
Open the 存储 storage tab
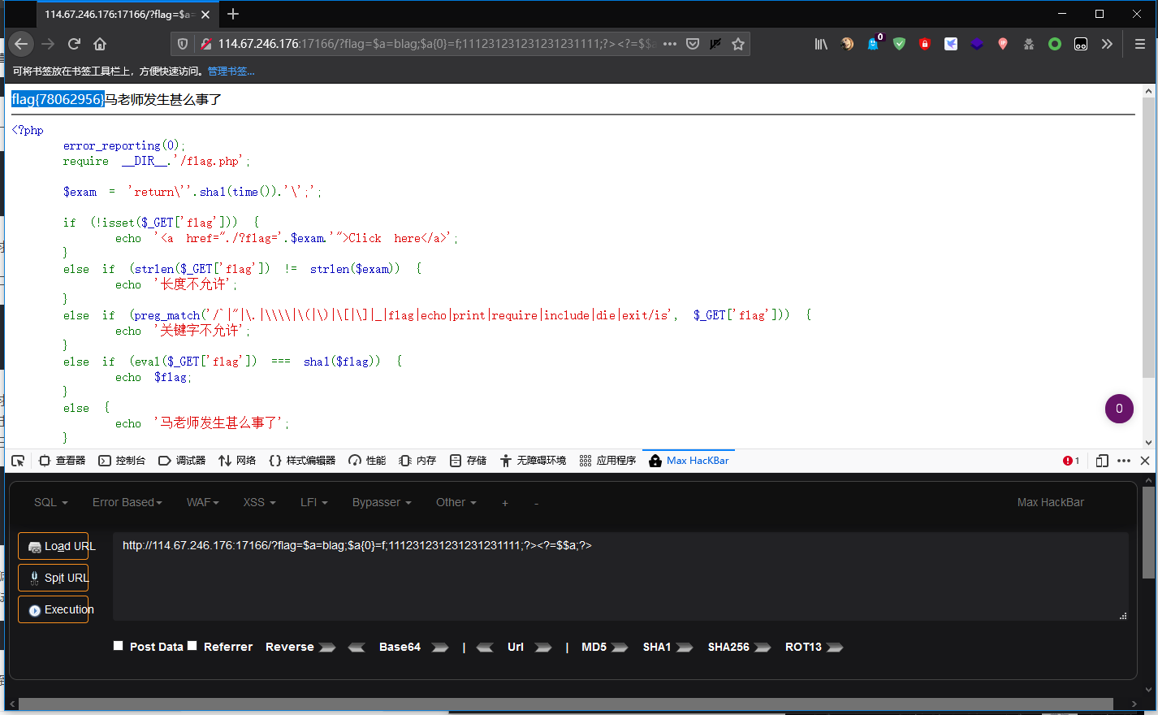click(468, 461)
